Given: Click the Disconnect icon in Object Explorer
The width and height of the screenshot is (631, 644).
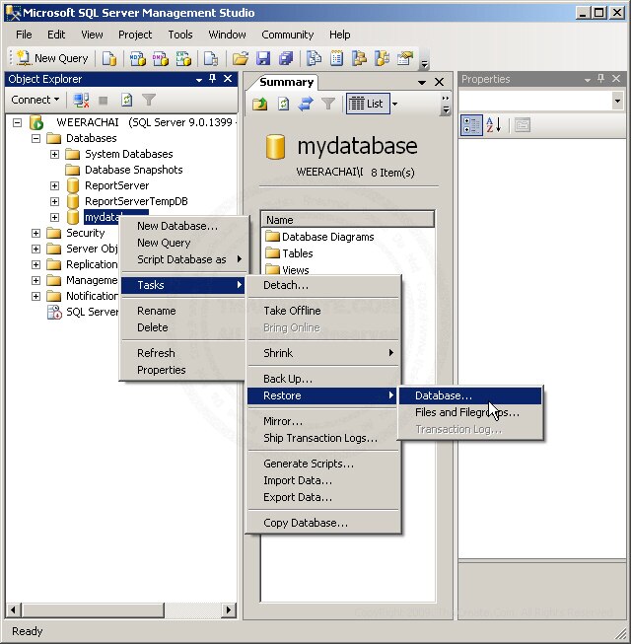Looking at the screenshot, I should [81, 100].
